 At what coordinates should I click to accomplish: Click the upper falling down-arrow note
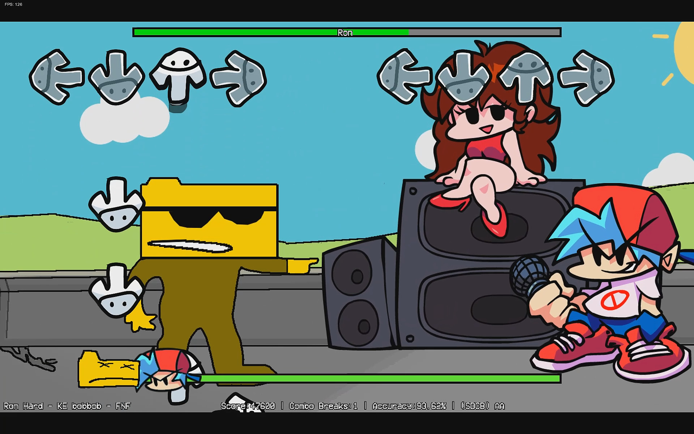116,205
